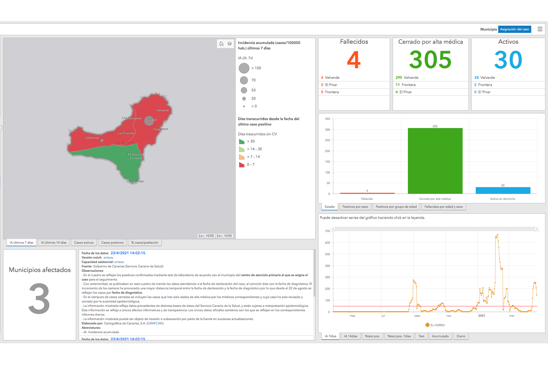The image size is (548, 365).
Task: Switch to Fallecidos por edad y sexo tab
Action: (x=443, y=207)
